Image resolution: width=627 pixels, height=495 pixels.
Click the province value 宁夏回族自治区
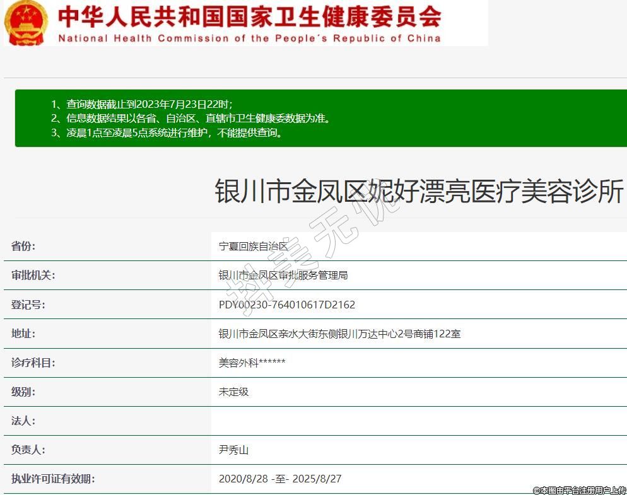(253, 247)
